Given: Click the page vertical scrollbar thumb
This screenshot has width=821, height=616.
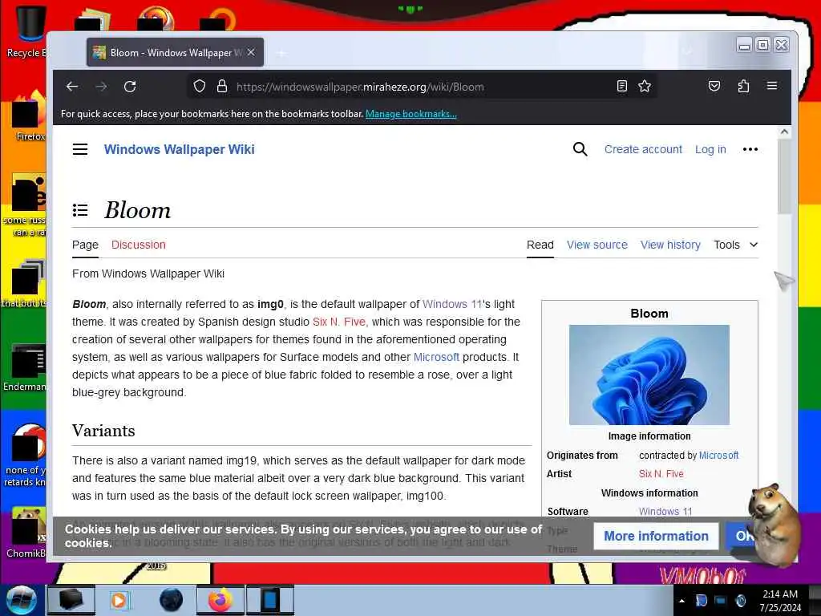Looking at the screenshot, I should 784,176.
